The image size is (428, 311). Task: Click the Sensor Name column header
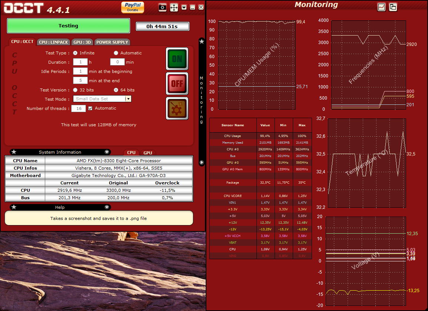tap(233, 125)
